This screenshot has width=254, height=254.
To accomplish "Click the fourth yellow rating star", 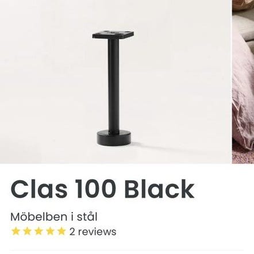I will (x=50, y=231).
